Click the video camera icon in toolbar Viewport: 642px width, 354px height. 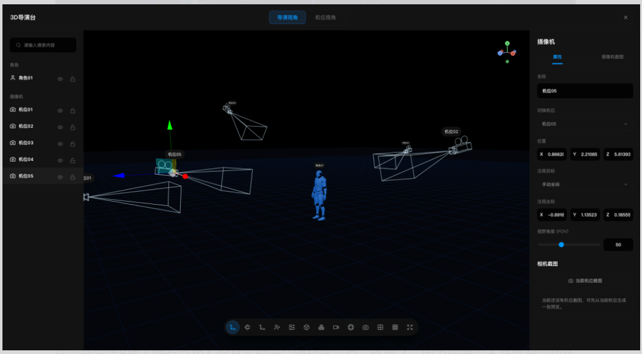click(336, 328)
